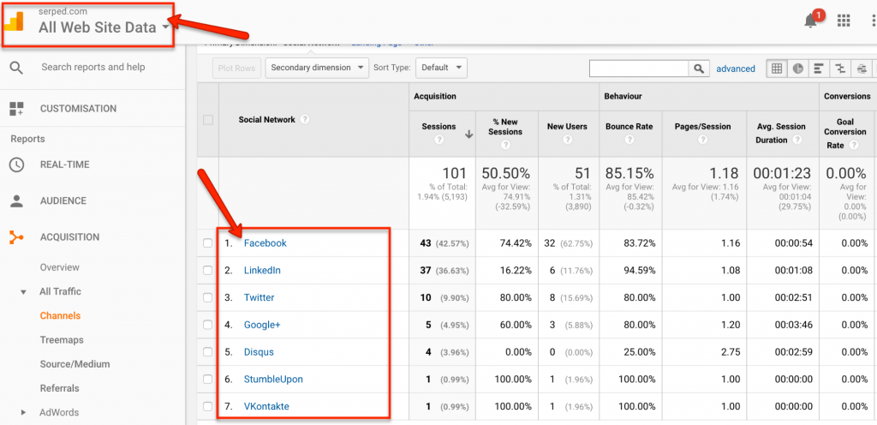Screen dimensions: 877x425
Task: Open the Google apps grid icon
Action: [844, 21]
